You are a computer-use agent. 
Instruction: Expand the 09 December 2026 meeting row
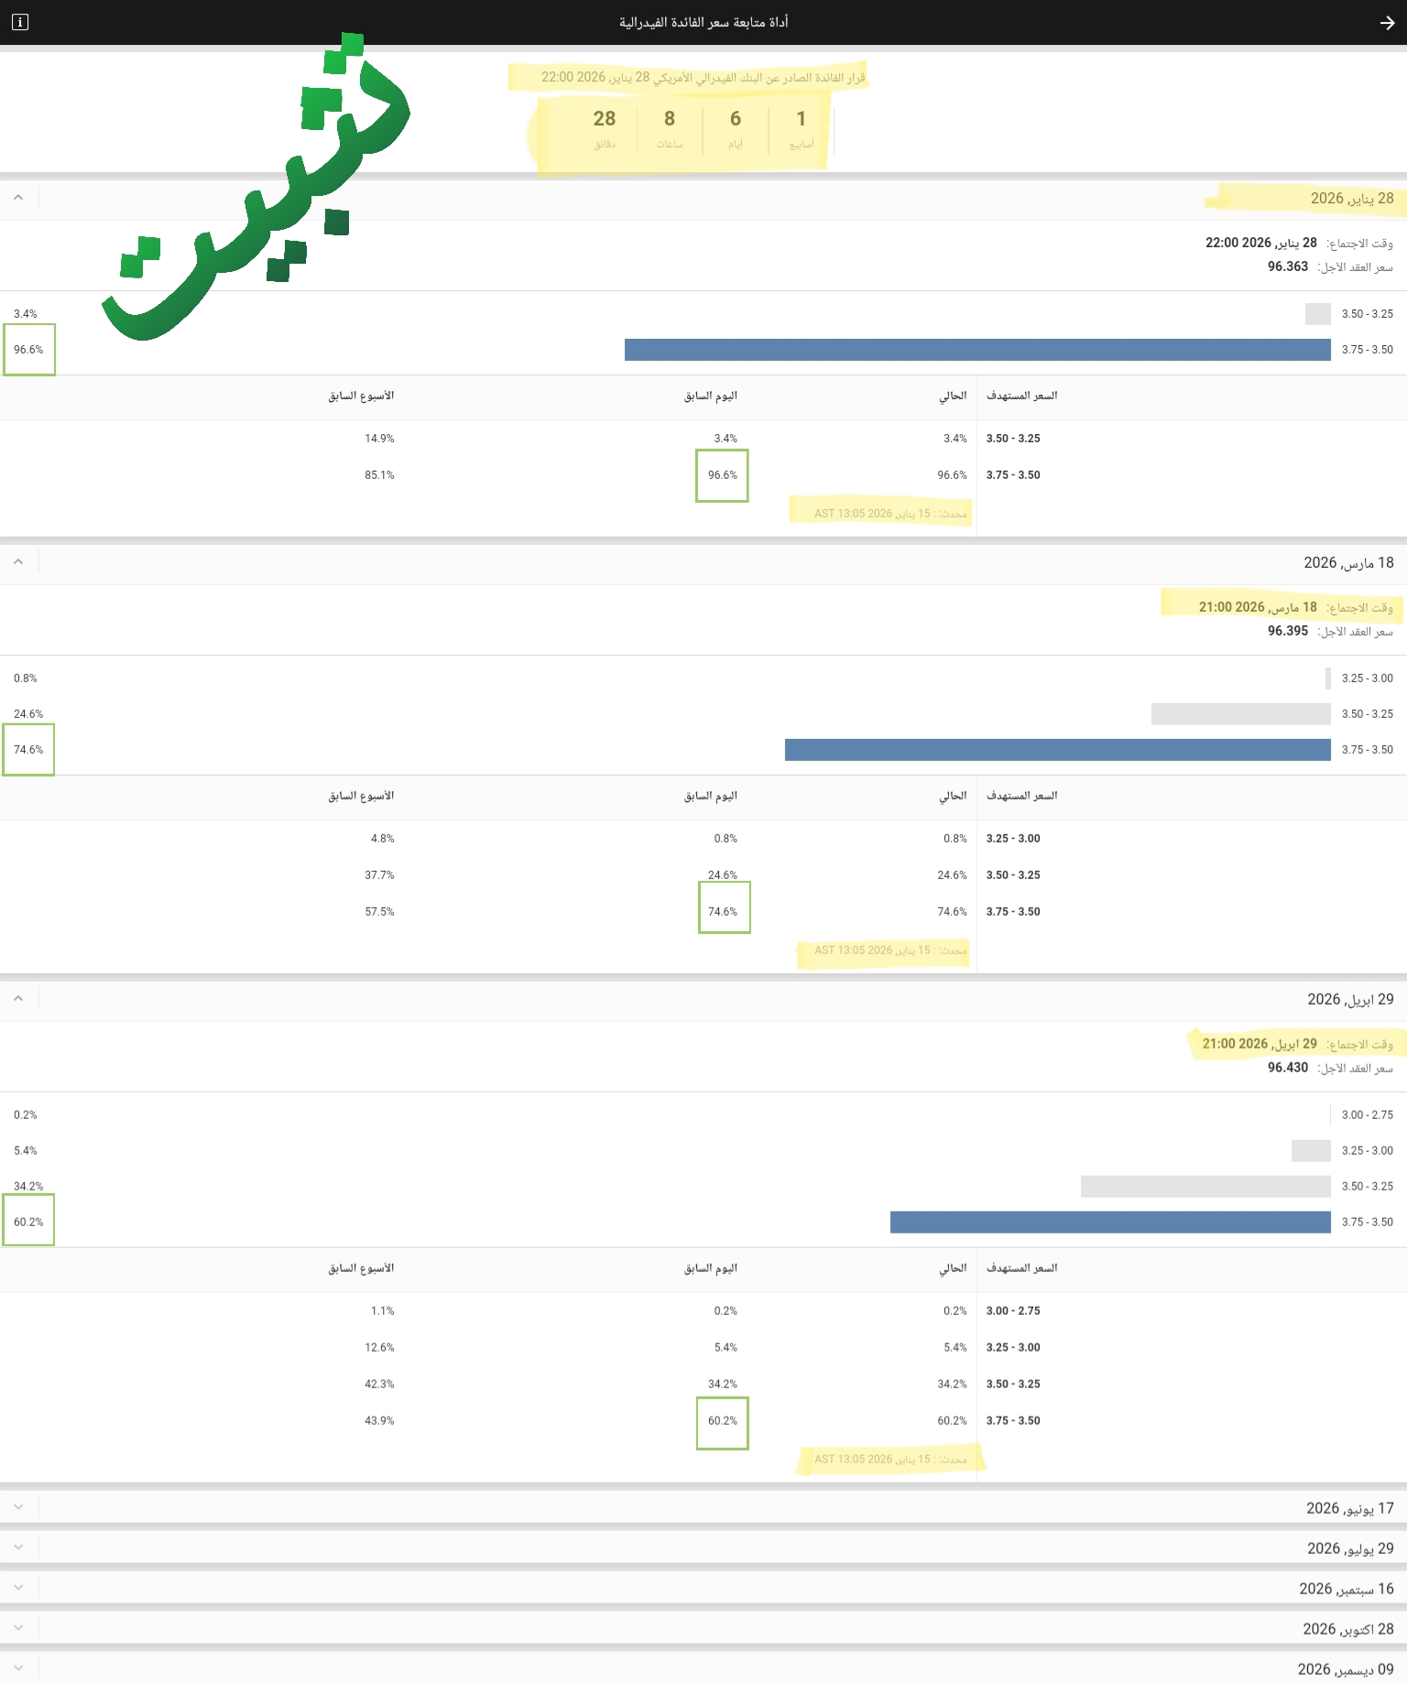18,1668
